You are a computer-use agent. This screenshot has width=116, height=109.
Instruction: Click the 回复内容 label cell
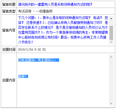pos(9,80)
